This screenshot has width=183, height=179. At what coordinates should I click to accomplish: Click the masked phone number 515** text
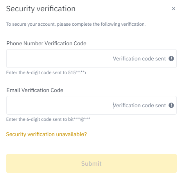tap(77, 73)
